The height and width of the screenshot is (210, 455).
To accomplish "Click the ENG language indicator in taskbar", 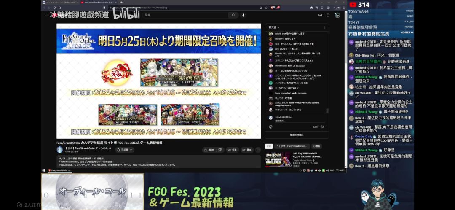I will [332, 170].
